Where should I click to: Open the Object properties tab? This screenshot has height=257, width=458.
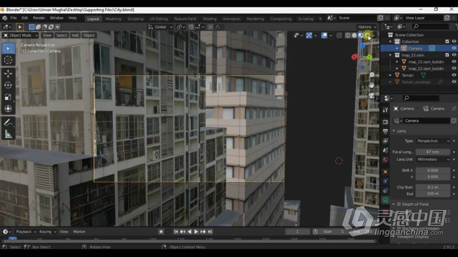click(x=385, y=171)
